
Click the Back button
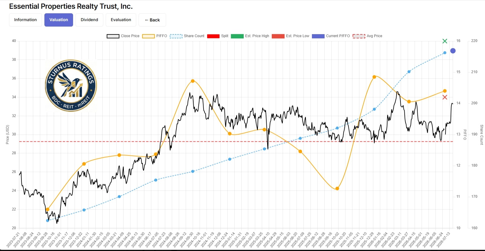152,20
